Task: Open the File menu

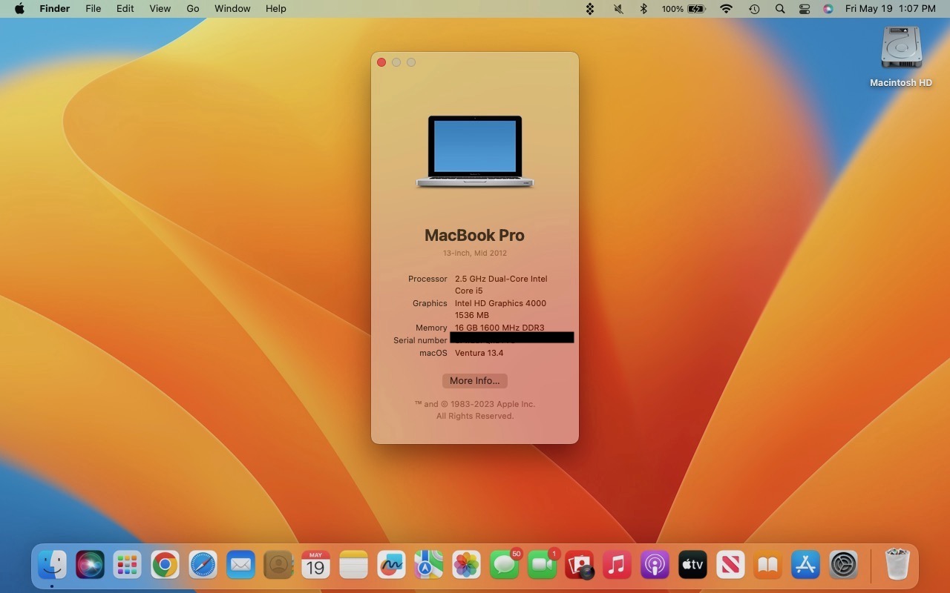Action: coord(94,9)
